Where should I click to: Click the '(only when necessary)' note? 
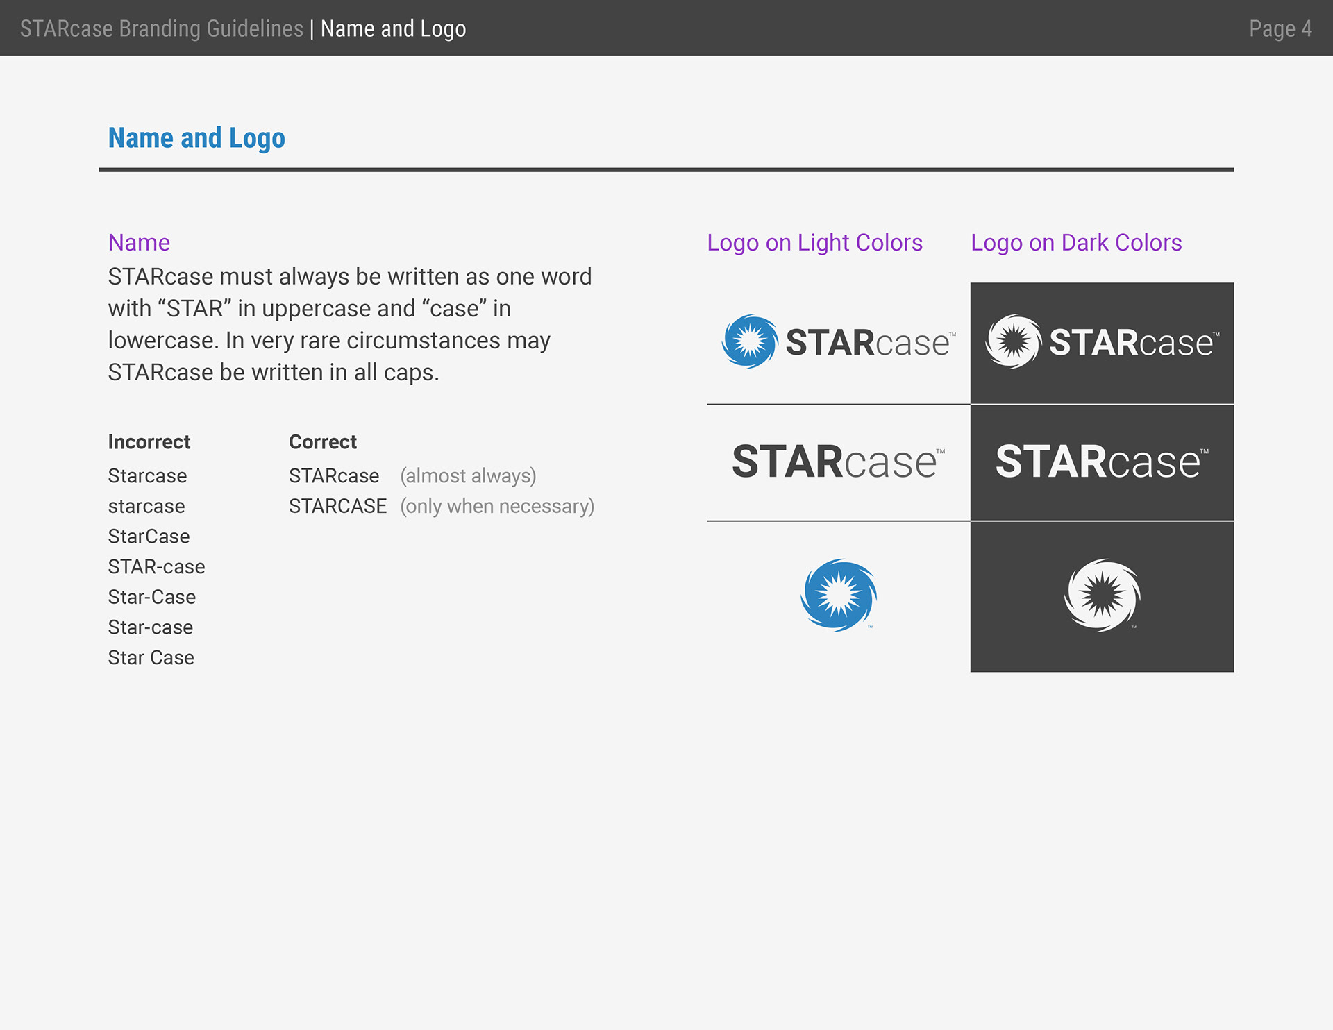[x=497, y=507]
